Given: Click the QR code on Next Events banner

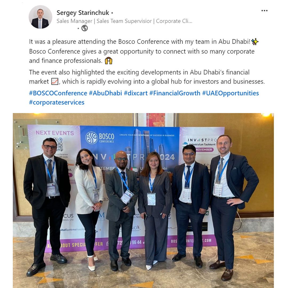Looking at the screenshot, I should [x=59, y=144].
